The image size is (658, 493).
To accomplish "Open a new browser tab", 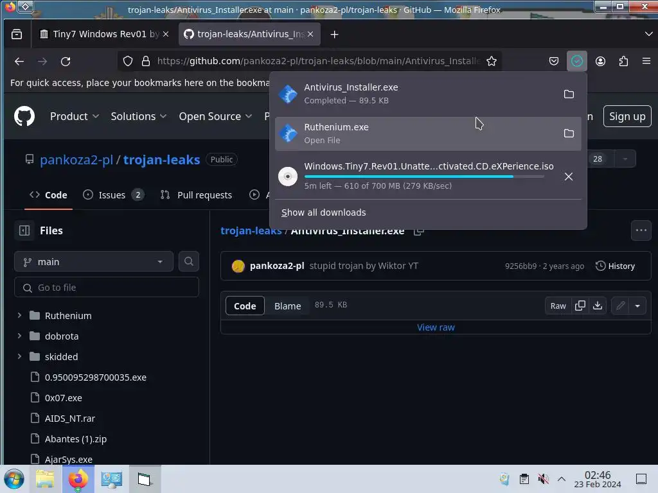I will [x=334, y=35].
